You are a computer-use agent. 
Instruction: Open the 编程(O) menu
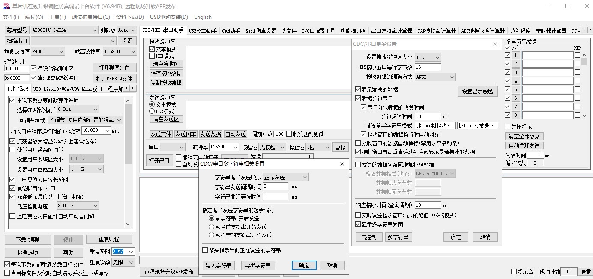click(x=34, y=17)
